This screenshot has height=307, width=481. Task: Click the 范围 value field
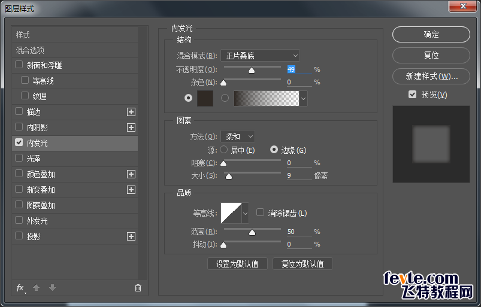299,232
